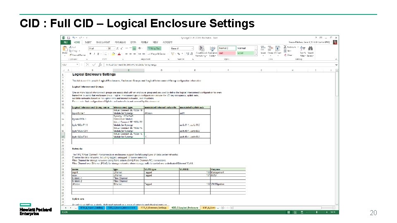
Task: Toggle Italic formatting
Action: pyautogui.click(x=94, y=54)
